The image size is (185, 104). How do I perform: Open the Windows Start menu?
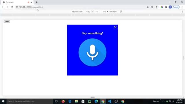pos(3,101)
